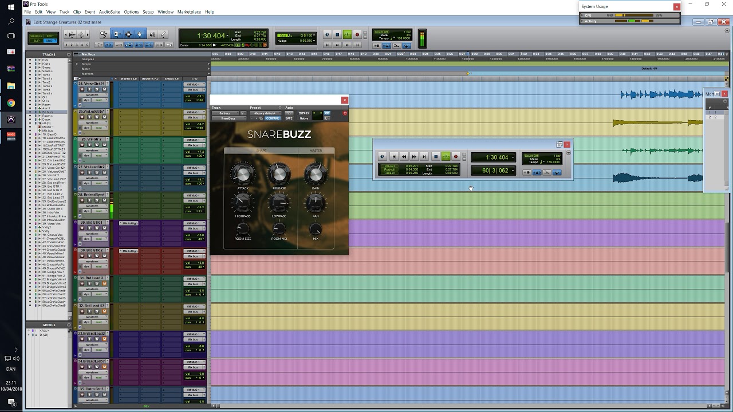Open the File menu
This screenshot has height=412, width=733.
click(27, 11)
